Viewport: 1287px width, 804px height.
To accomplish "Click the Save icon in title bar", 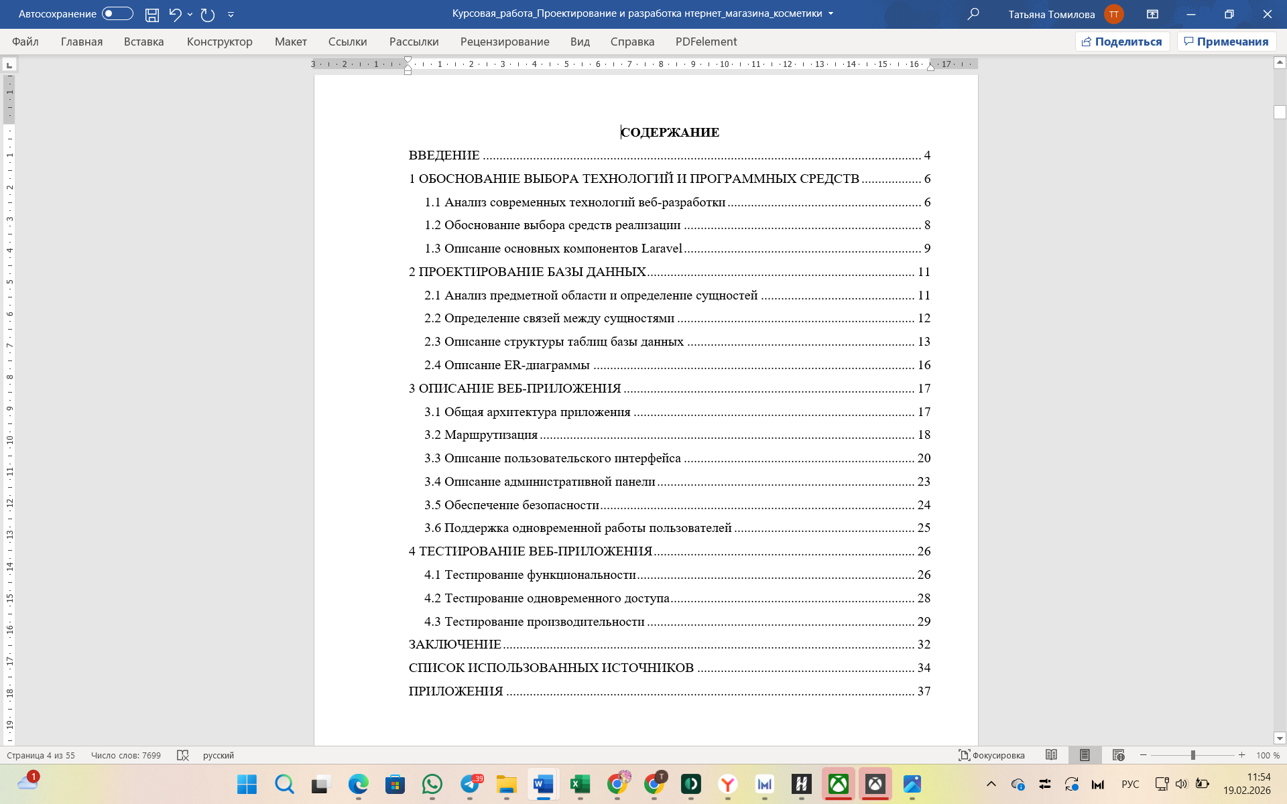I will tap(152, 14).
